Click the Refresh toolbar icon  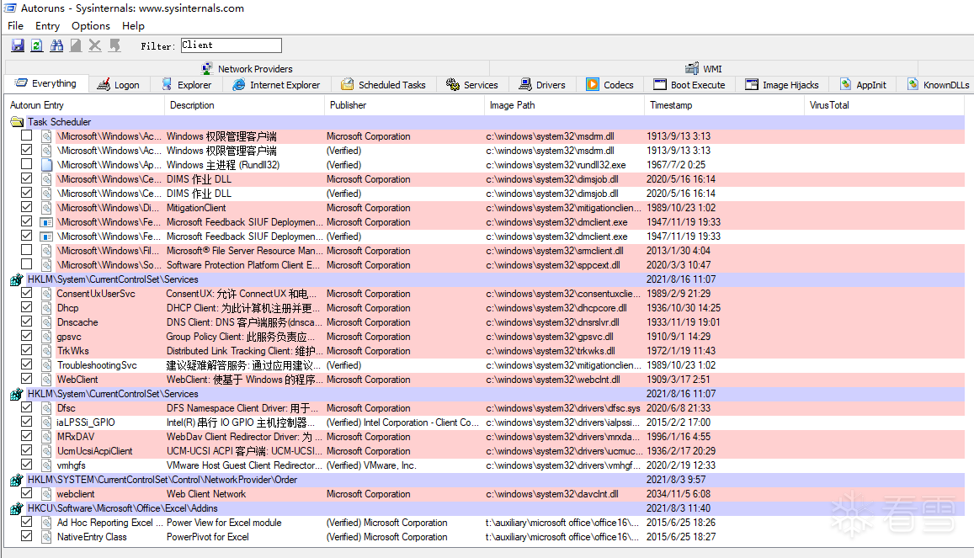pyautogui.click(x=37, y=45)
